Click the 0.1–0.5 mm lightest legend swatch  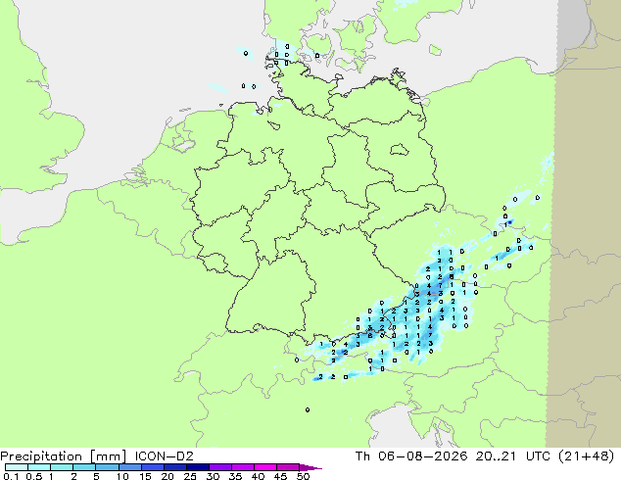click(17, 467)
